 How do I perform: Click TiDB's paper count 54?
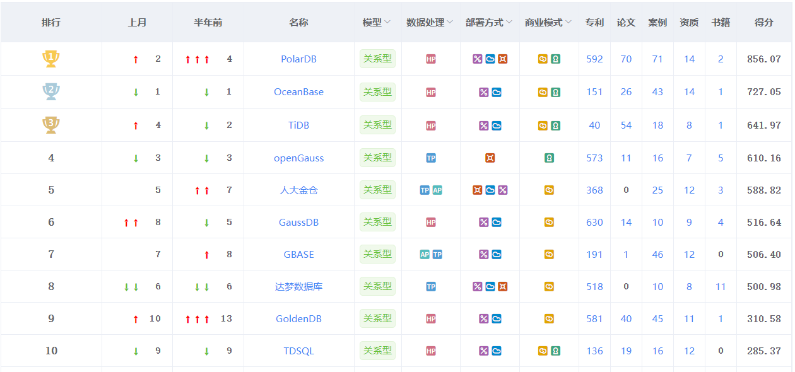pos(626,125)
